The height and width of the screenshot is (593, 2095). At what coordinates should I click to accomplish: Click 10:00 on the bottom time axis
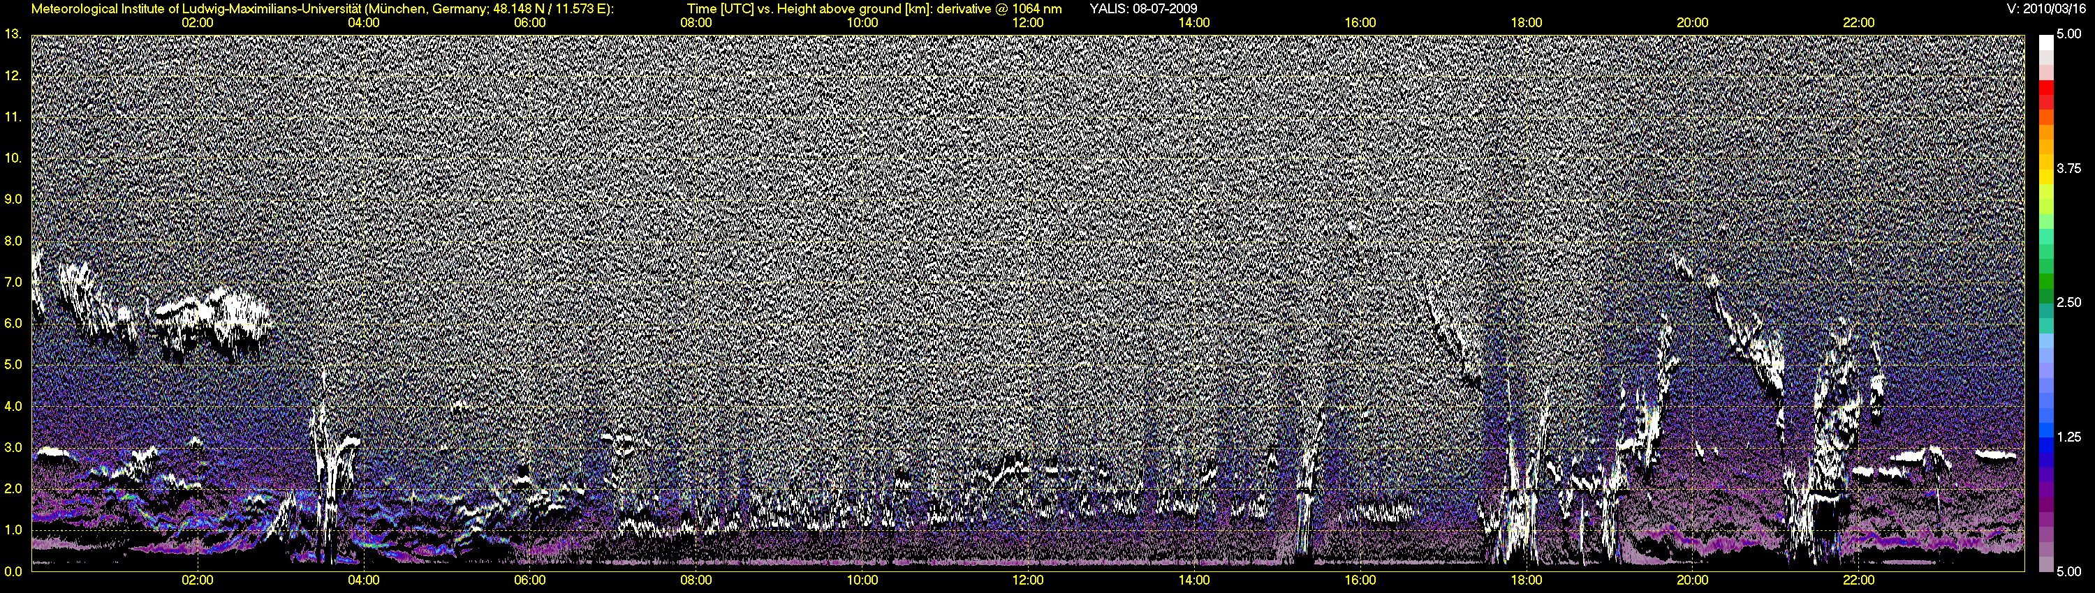pos(862,580)
